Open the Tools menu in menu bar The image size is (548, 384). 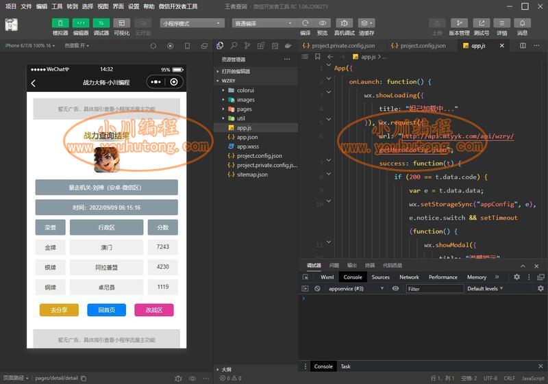click(57, 6)
